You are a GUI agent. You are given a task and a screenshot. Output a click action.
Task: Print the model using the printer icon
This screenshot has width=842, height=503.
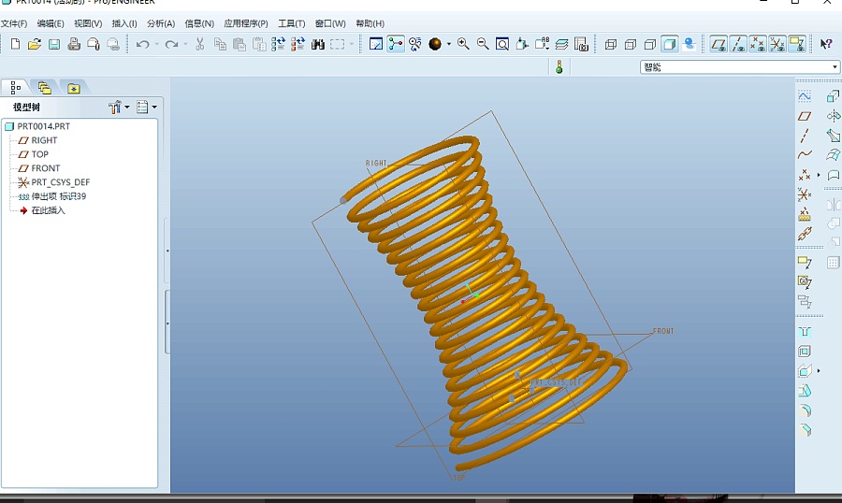(x=74, y=44)
